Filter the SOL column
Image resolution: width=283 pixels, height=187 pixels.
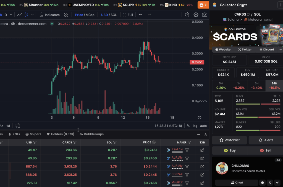point(115,142)
